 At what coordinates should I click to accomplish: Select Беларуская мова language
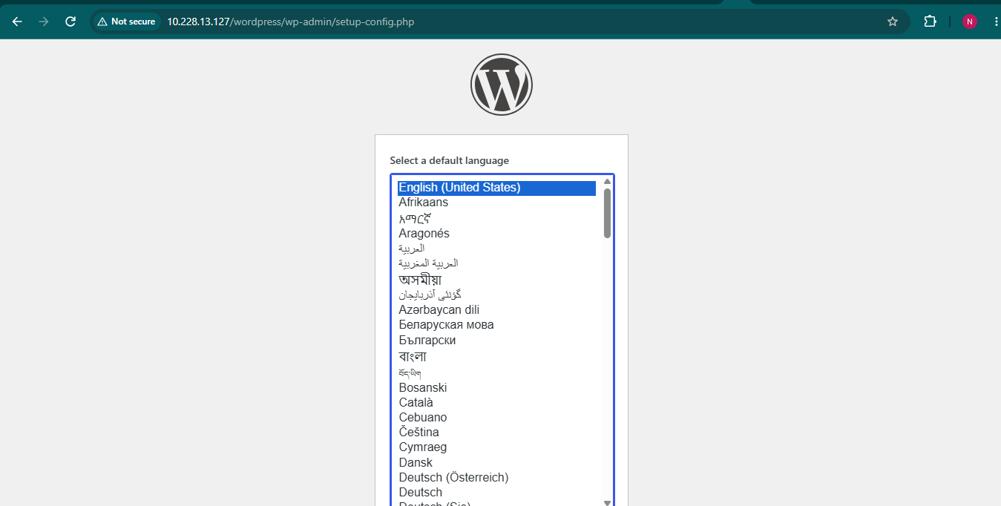pyautogui.click(x=496, y=325)
